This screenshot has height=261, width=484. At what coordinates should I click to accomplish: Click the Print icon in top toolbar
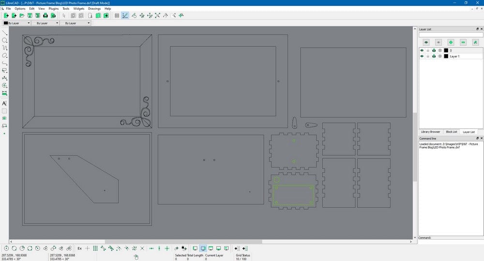(45, 15)
